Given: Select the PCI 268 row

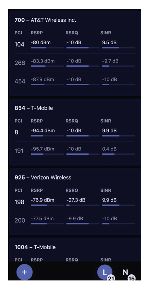Looking at the screenshot, I should (x=75, y=63).
